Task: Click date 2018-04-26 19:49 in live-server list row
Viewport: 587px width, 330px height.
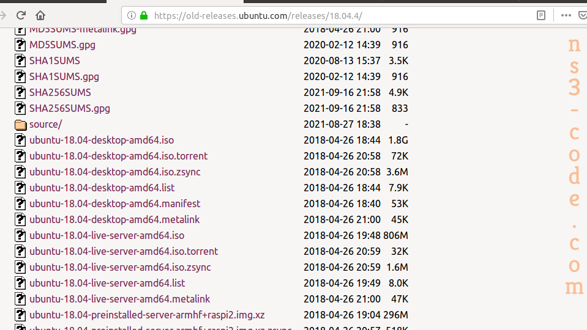Action: point(342,283)
